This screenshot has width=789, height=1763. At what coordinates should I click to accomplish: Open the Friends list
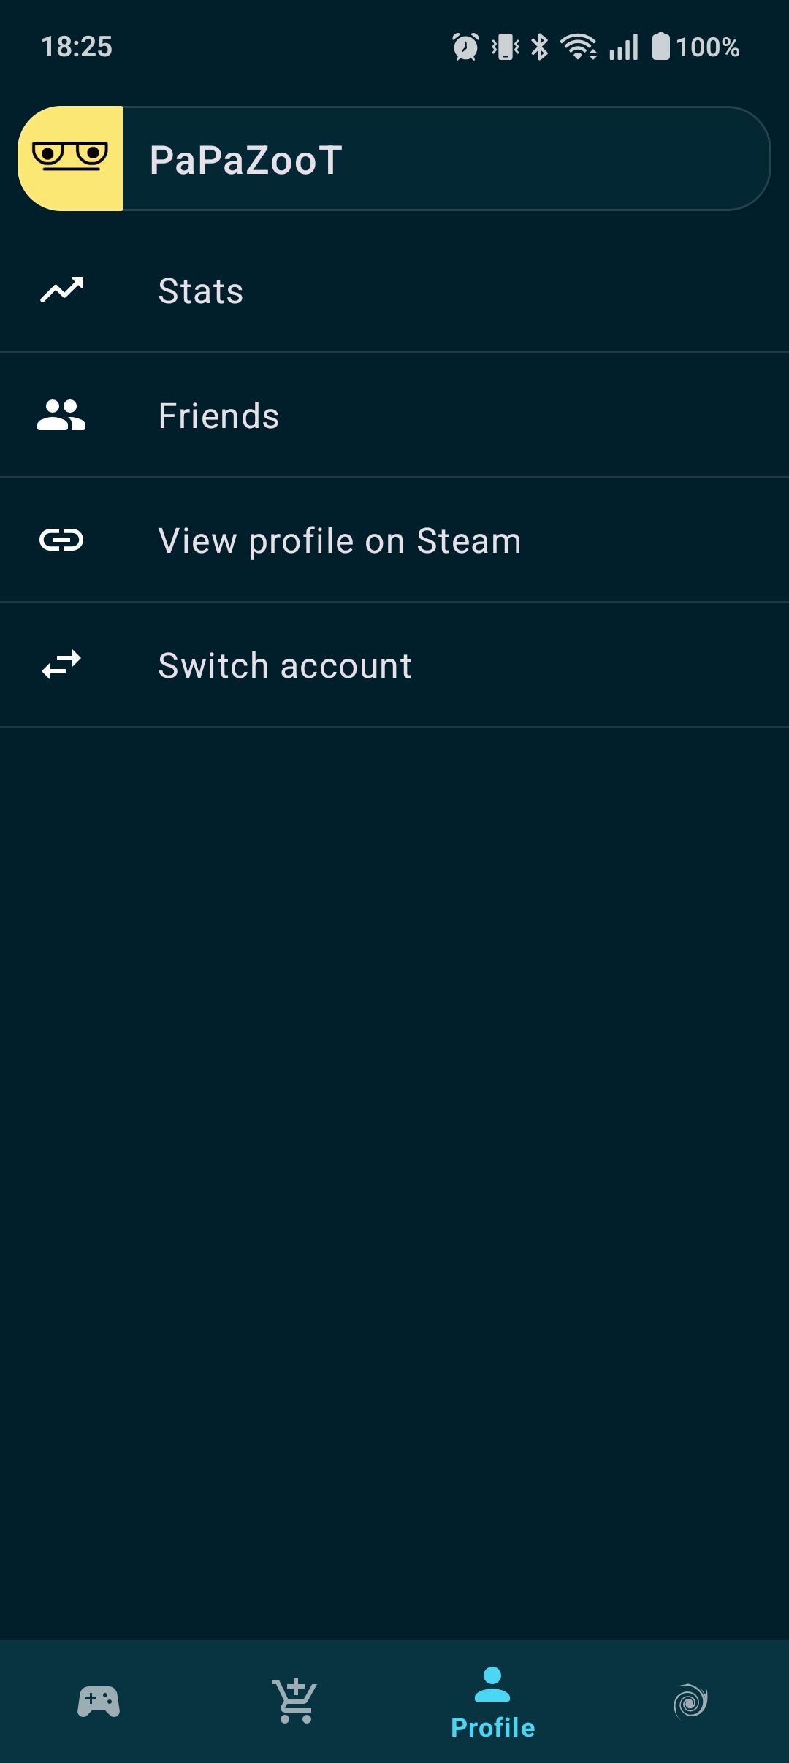coord(218,415)
